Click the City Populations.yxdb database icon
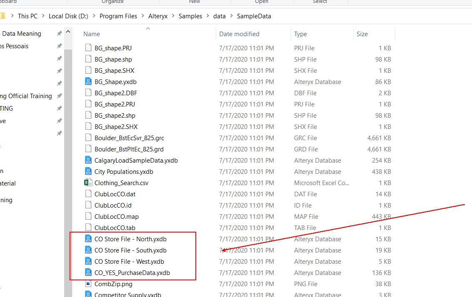This screenshot has width=472, height=297. 87,171
